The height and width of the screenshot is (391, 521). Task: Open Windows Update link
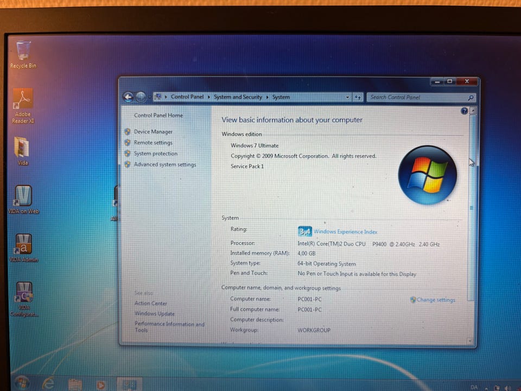coord(155,313)
